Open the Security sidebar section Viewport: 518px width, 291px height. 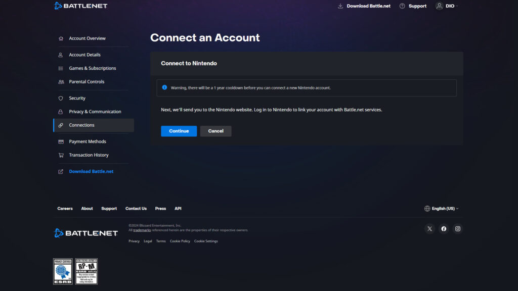(x=77, y=99)
